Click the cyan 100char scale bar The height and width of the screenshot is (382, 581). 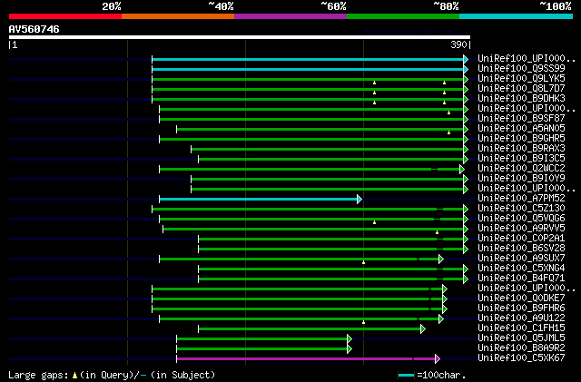[x=406, y=376]
